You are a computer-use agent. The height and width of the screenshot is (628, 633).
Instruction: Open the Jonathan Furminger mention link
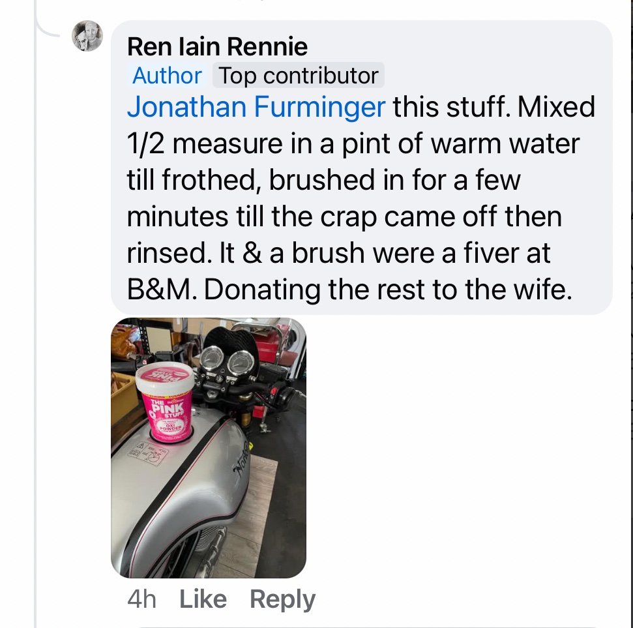point(256,106)
